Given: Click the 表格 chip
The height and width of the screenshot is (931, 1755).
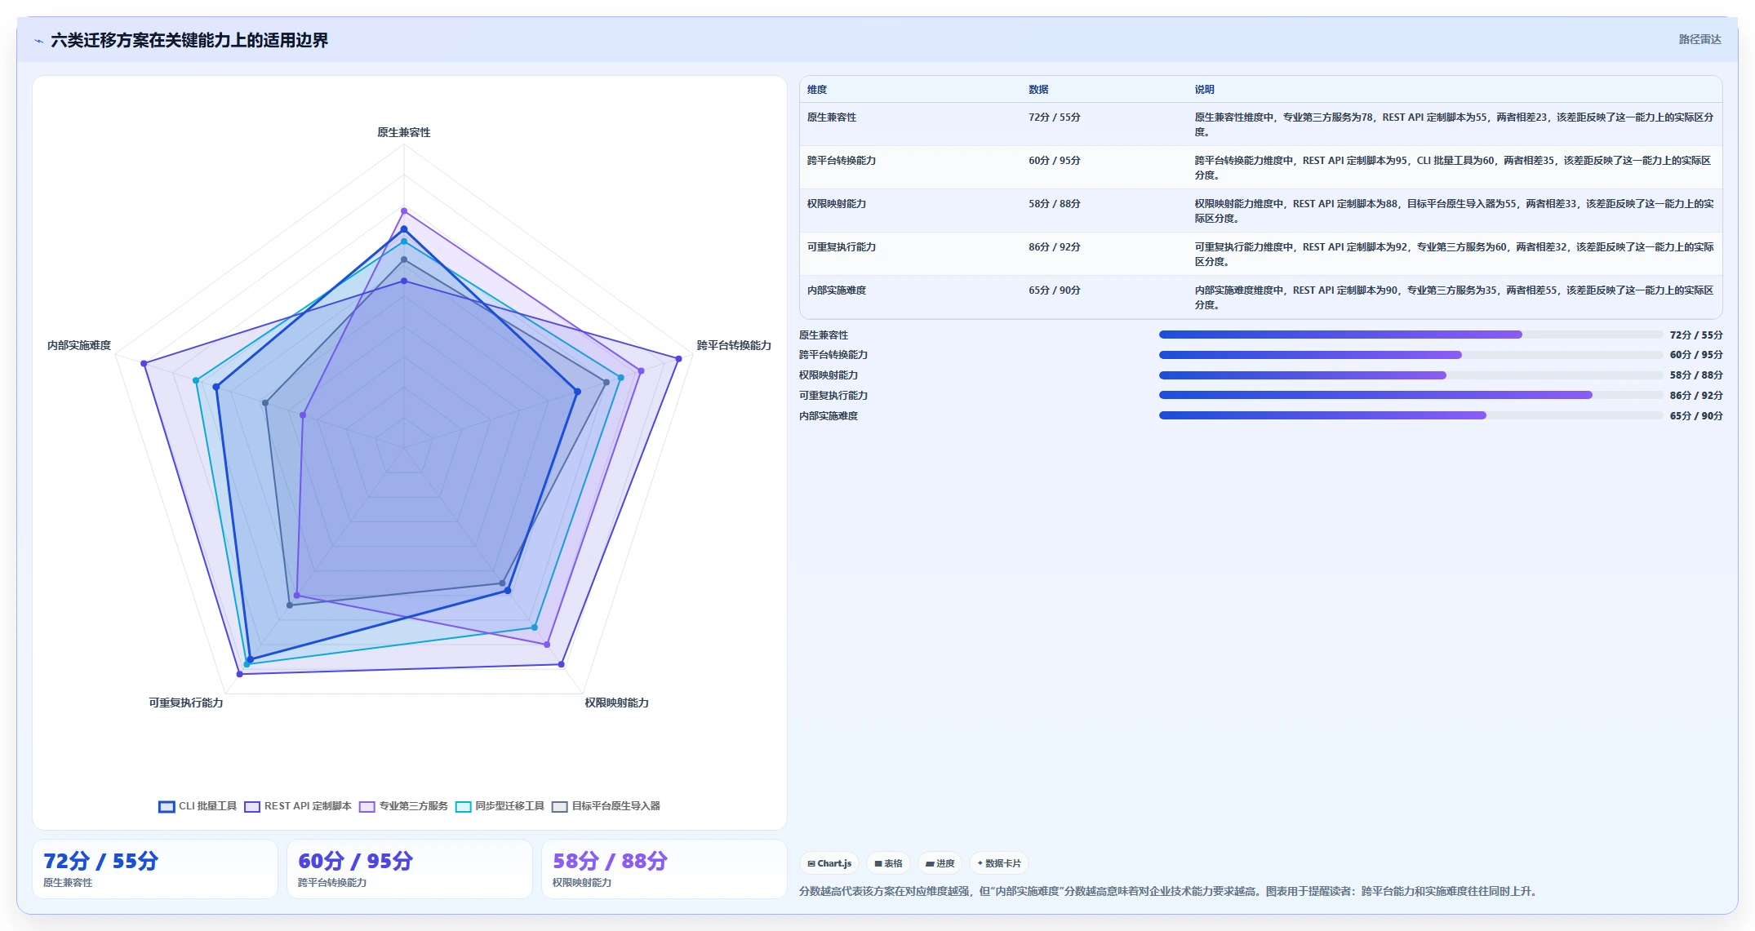Looking at the screenshot, I should coord(888,863).
